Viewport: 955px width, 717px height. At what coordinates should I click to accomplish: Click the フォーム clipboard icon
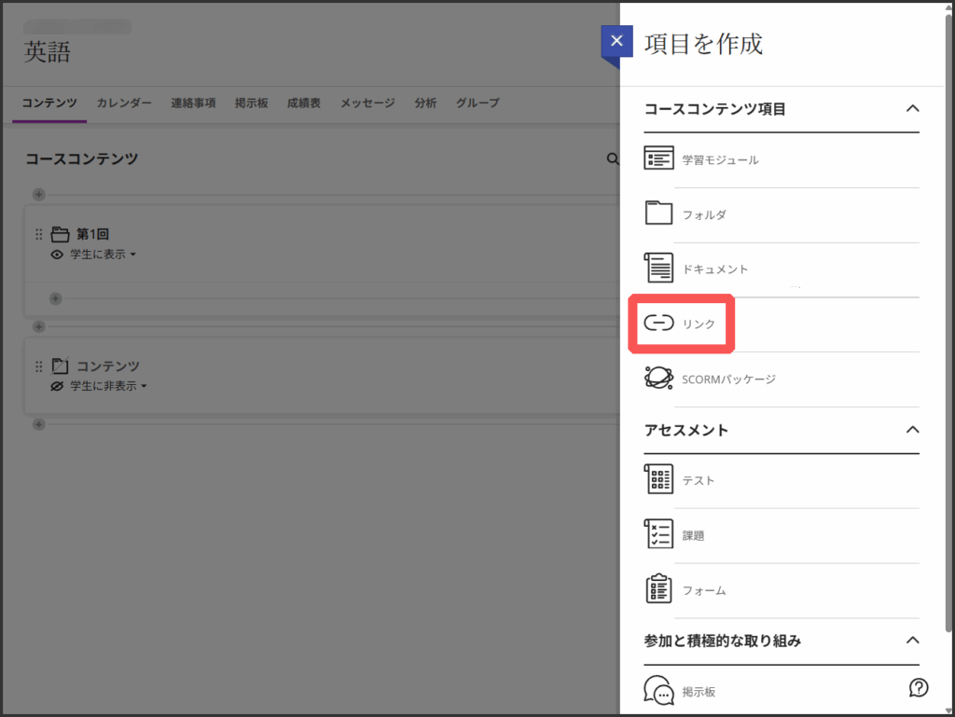click(658, 590)
